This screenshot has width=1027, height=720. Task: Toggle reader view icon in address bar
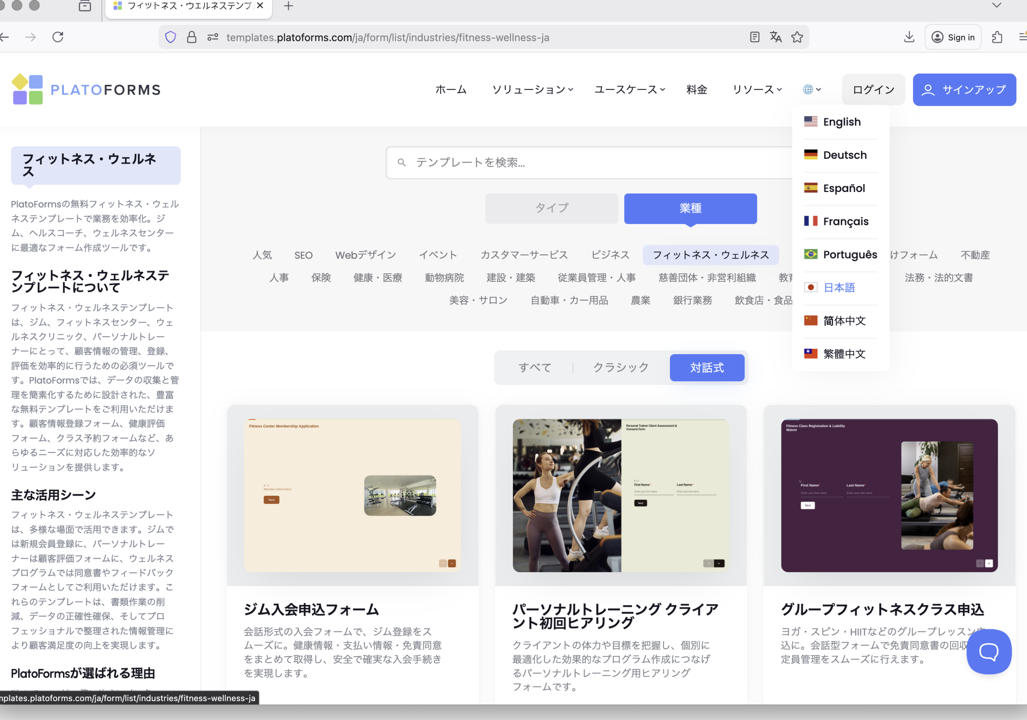click(x=754, y=37)
